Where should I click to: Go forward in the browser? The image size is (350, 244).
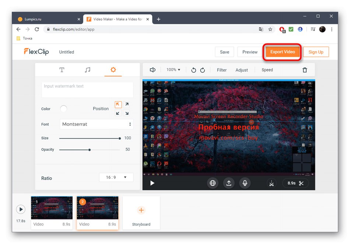(x=28, y=29)
